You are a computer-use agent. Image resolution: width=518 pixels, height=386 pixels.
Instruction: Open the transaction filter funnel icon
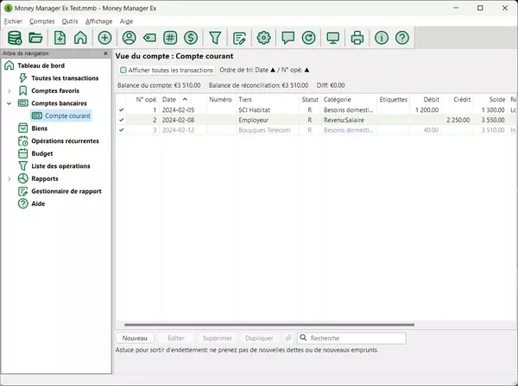click(x=215, y=38)
